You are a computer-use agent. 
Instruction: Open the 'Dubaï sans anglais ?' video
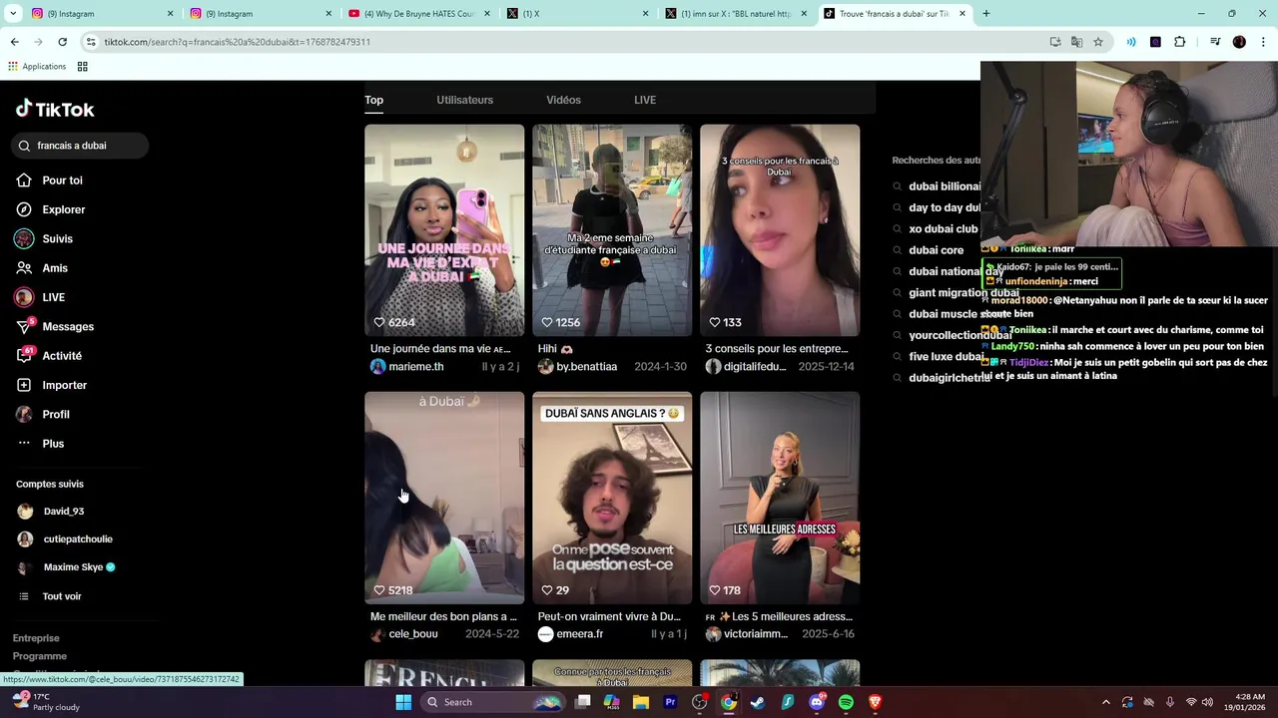click(x=612, y=498)
